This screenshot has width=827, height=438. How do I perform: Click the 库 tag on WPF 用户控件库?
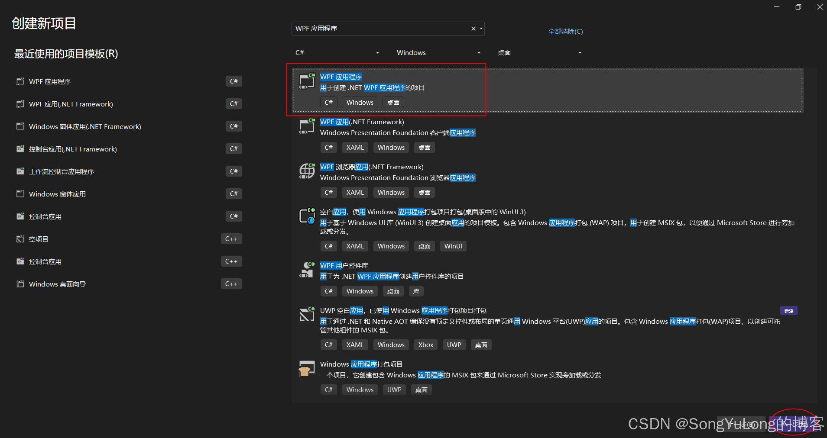pos(416,291)
